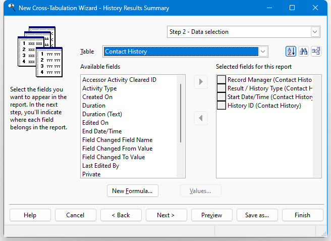The width and height of the screenshot is (331, 241).
Task: Close the wizard window
Action: 315,8
